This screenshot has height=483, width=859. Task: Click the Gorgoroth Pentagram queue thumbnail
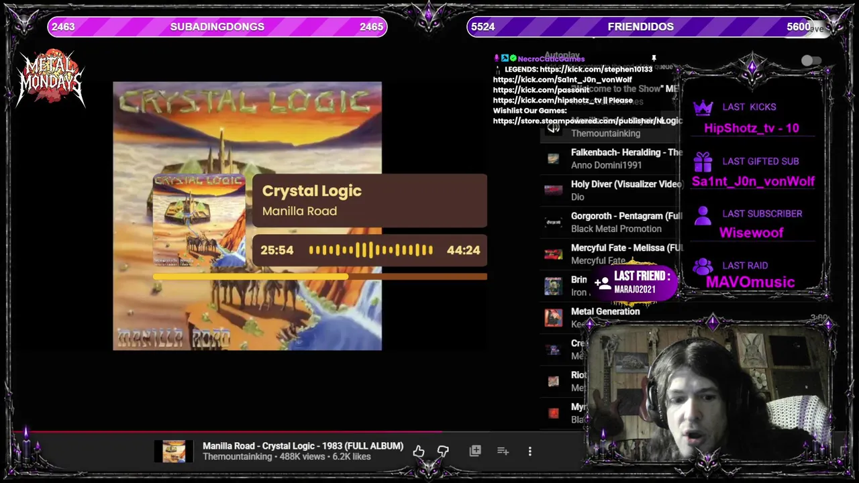click(553, 222)
